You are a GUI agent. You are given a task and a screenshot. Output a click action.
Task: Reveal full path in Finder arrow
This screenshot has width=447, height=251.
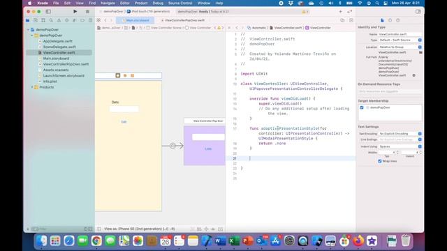click(413, 75)
